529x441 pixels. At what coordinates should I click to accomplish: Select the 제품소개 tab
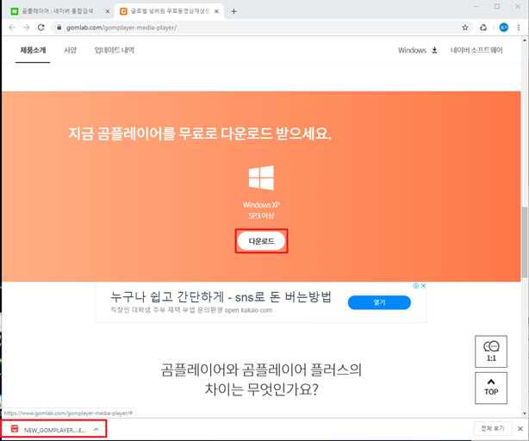pyautogui.click(x=33, y=50)
